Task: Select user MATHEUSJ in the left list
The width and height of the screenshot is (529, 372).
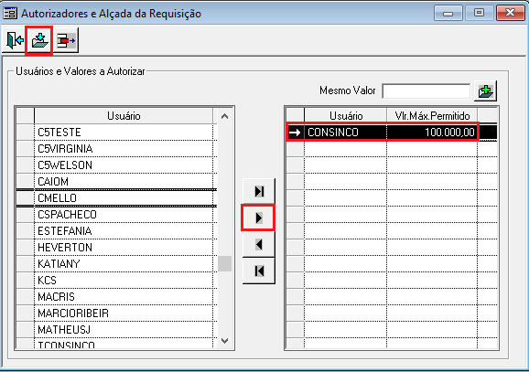Action: coord(124,330)
